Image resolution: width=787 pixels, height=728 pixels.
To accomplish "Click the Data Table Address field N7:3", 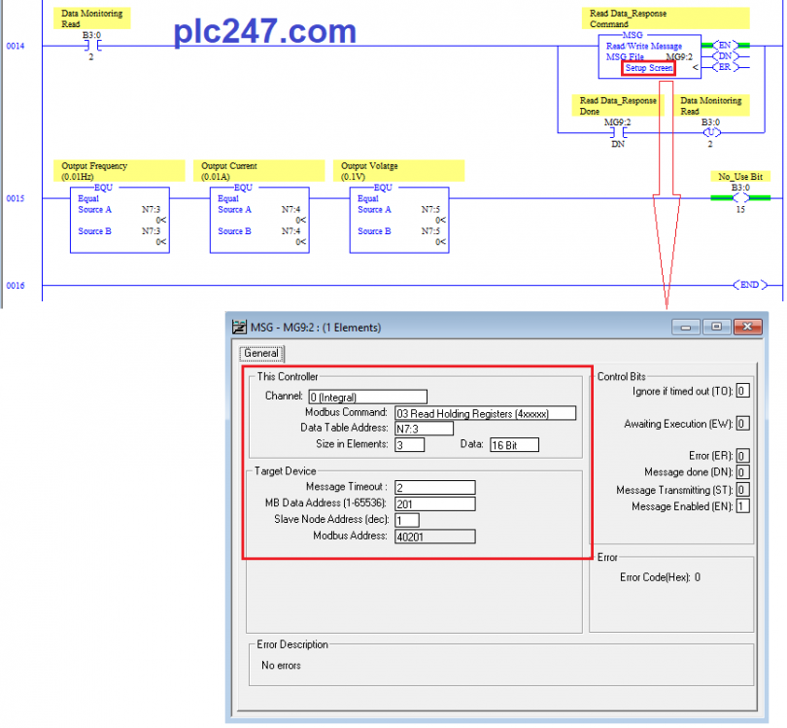I will [424, 429].
